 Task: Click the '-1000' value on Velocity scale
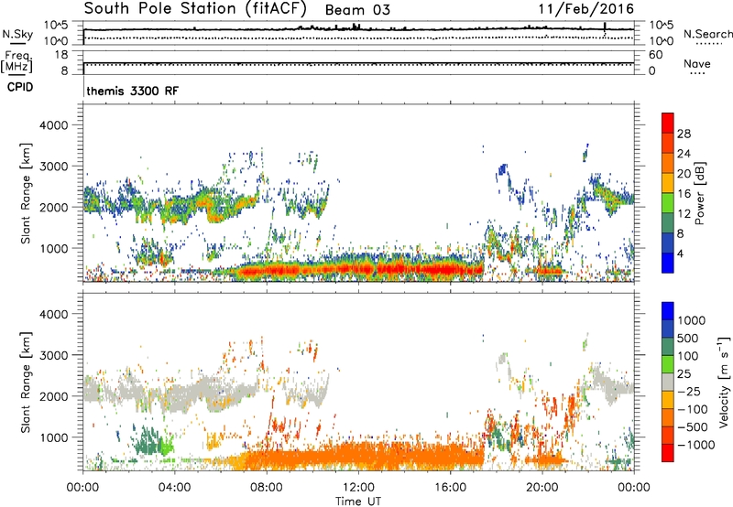(x=696, y=445)
